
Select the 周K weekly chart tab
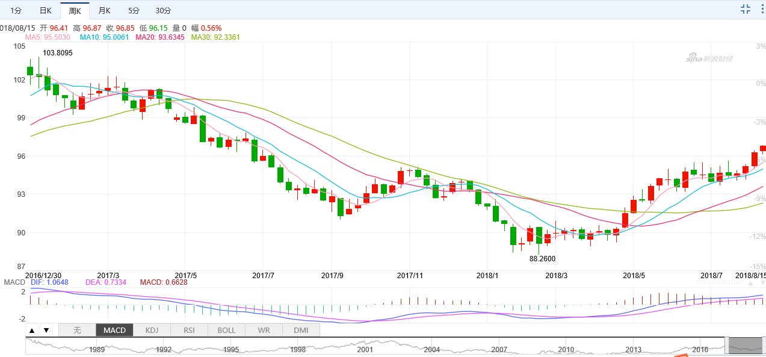point(75,11)
